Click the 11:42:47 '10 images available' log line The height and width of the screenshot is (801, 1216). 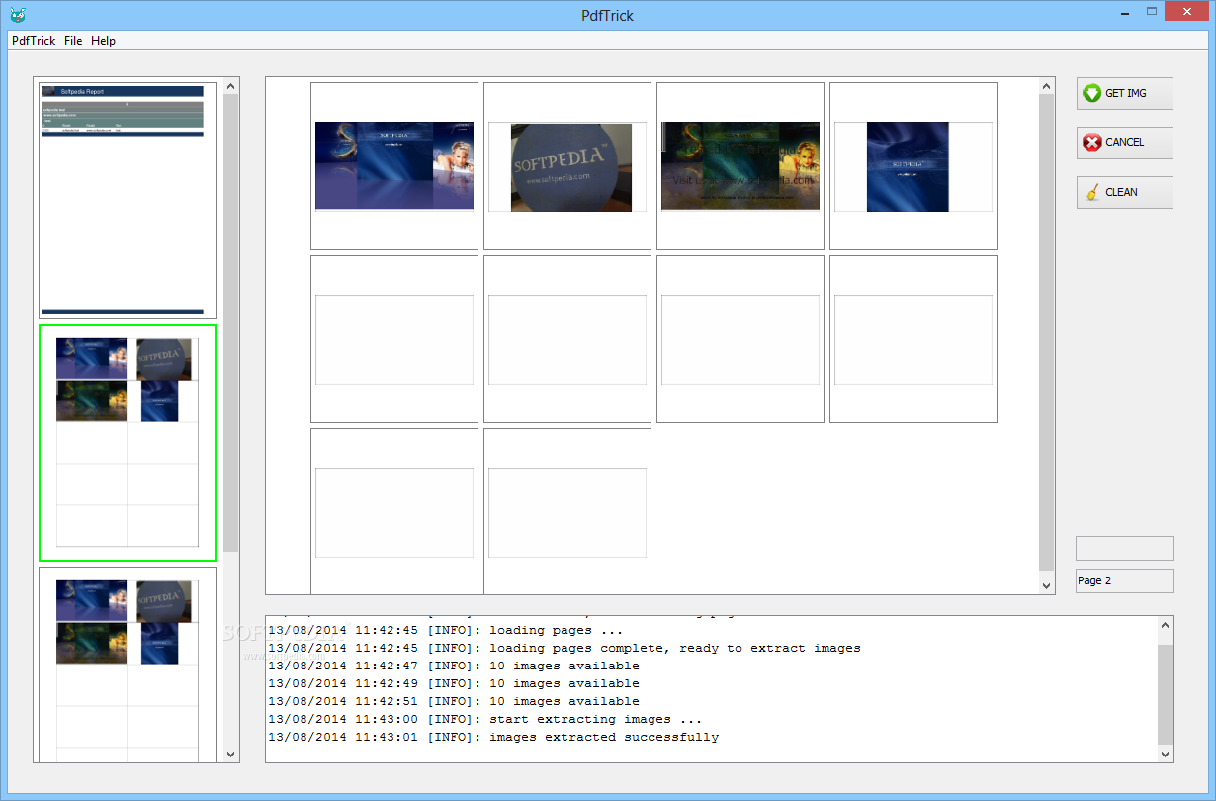click(454, 666)
